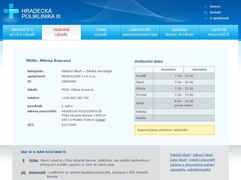
Task: Open the Kontakt link in the header
Action: point(215,12)
